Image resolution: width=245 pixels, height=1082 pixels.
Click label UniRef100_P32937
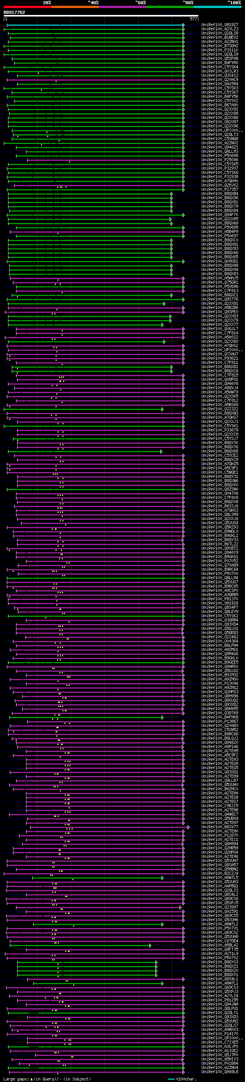click(x=220, y=168)
